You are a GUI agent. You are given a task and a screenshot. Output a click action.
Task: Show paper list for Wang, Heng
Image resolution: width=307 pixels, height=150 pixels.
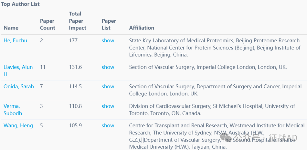tap(108, 126)
